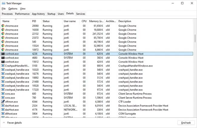
Task: Click NETWORK... user name cell
Action: 71,110
